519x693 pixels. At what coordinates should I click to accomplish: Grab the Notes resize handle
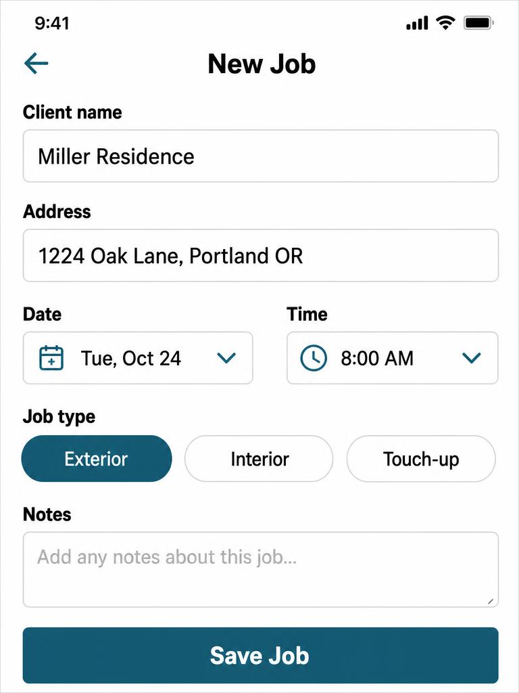point(491,601)
